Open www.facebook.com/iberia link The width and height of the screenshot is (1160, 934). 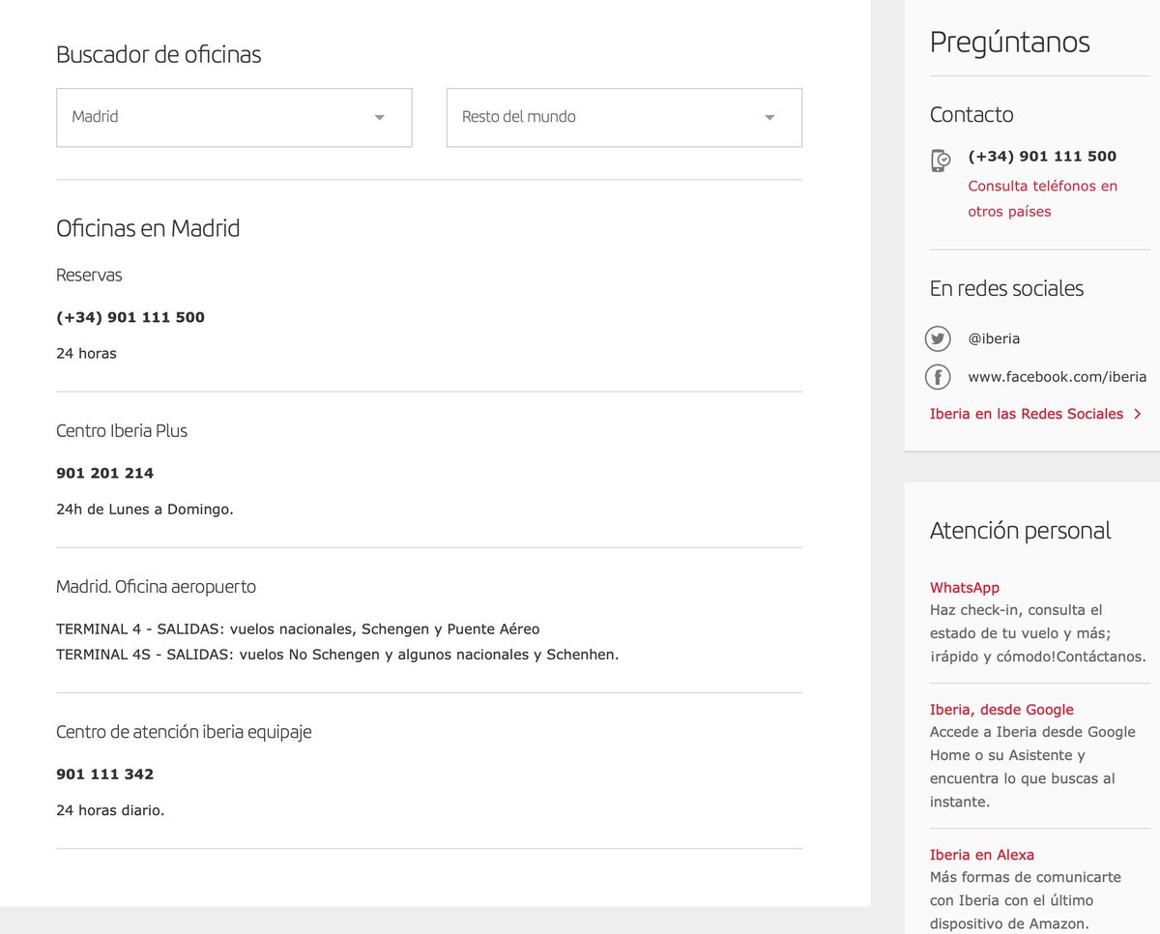(x=1058, y=377)
